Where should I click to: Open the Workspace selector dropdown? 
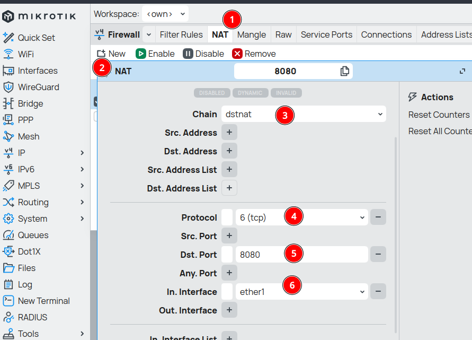[x=165, y=13]
